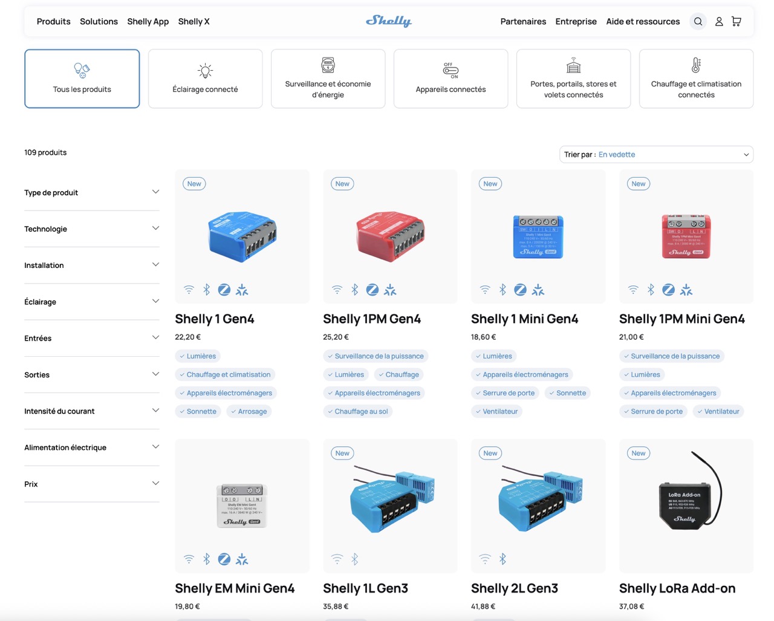Toggle the Chauffage au sol tag under Shelly 1PM Gen4
This screenshot has width=774, height=621.
357,411
